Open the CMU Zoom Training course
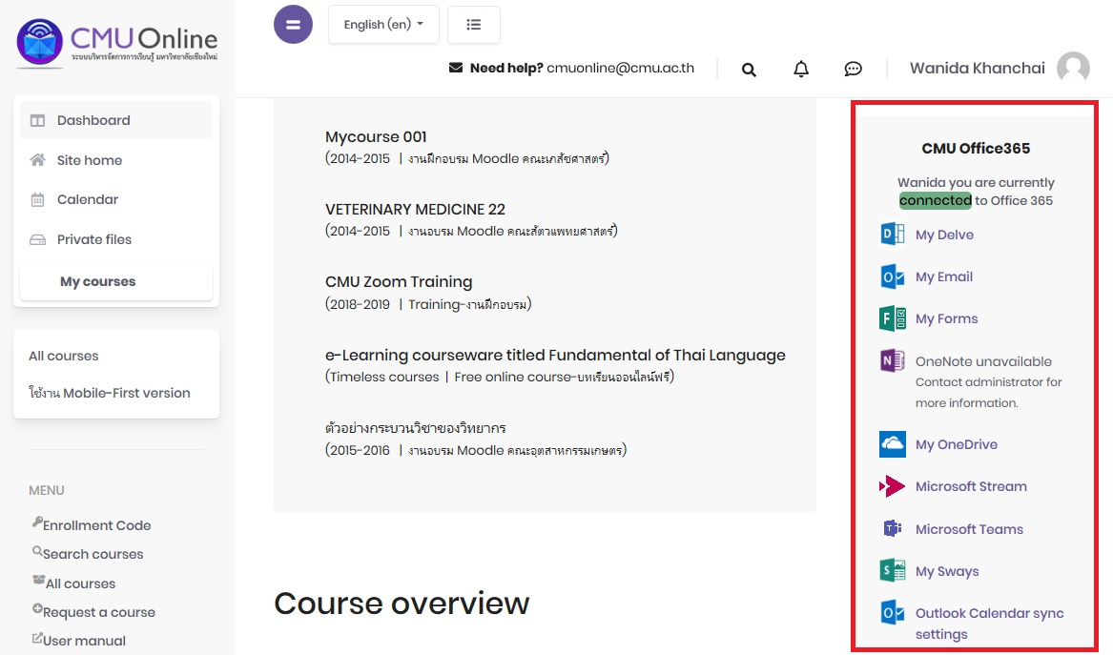The image size is (1113, 655). coord(399,281)
